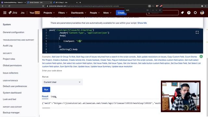Open the Get Jira Version example
The image size is (208, 117).
click(x=130, y=63)
